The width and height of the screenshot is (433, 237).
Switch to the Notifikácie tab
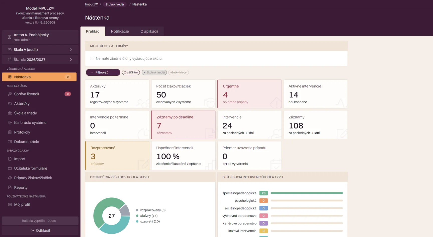pos(120,31)
